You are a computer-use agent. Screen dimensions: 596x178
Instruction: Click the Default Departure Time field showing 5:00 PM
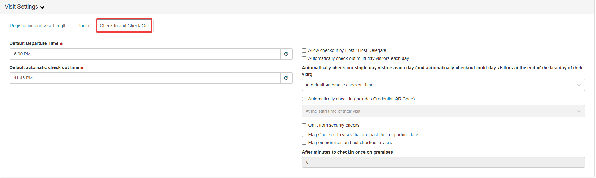coord(145,54)
